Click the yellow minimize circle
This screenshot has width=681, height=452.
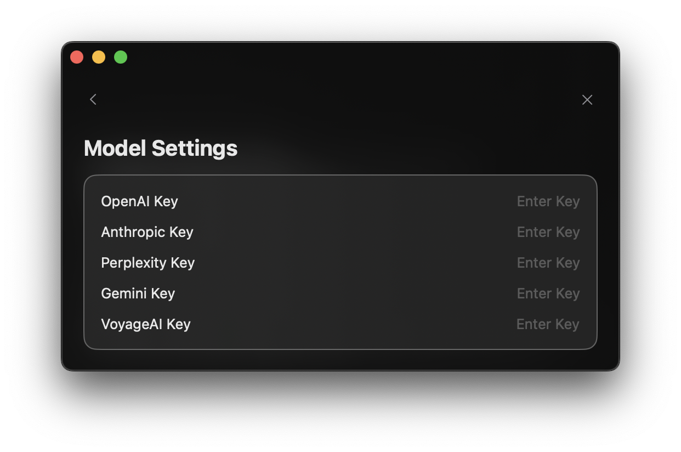click(x=99, y=56)
